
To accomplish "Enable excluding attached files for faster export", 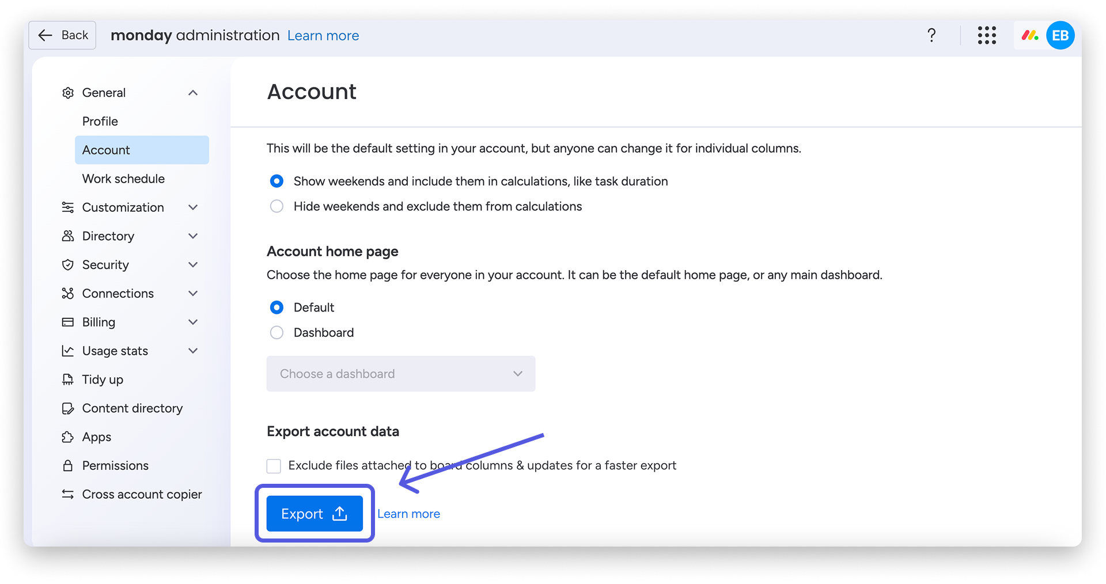I will tap(274, 465).
